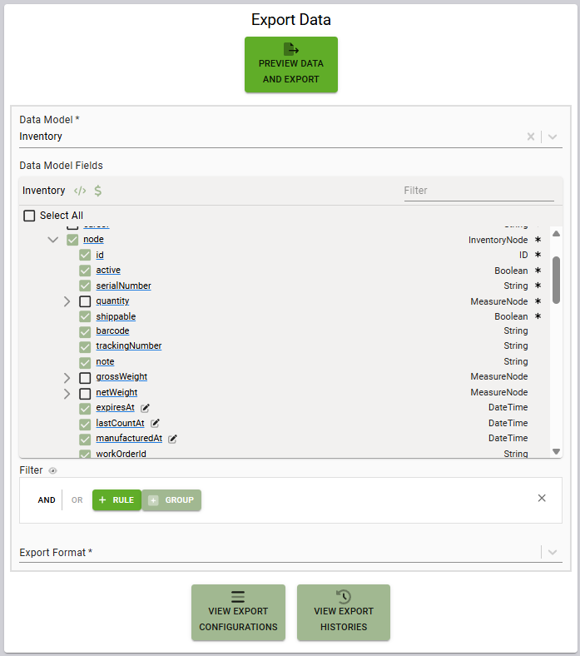580x656 pixels.
Task: Clear the Inventory data model selection
Action: [x=530, y=137]
